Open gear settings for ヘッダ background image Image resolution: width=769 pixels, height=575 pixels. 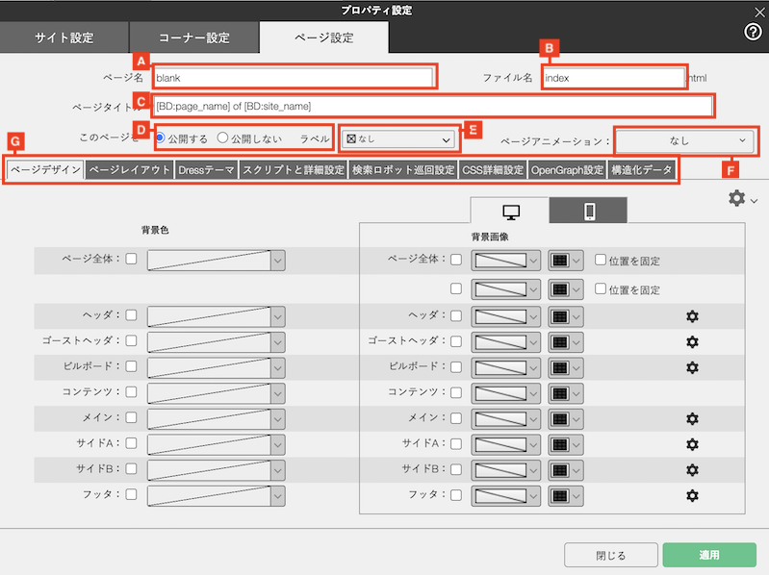point(691,315)
